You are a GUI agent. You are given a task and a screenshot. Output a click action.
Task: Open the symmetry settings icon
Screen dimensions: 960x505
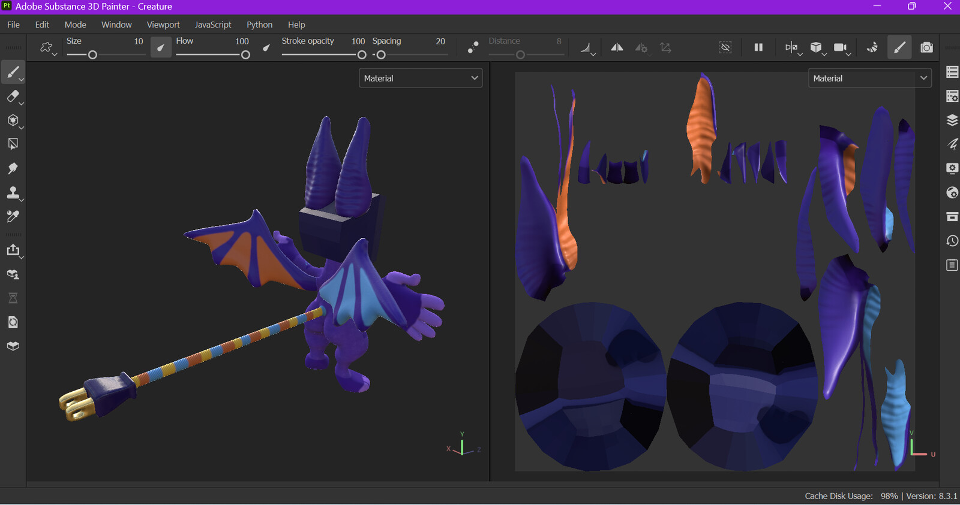641,47
